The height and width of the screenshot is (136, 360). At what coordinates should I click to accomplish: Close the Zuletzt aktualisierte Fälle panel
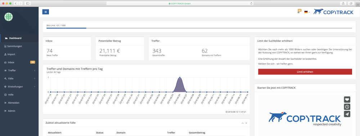246,123
